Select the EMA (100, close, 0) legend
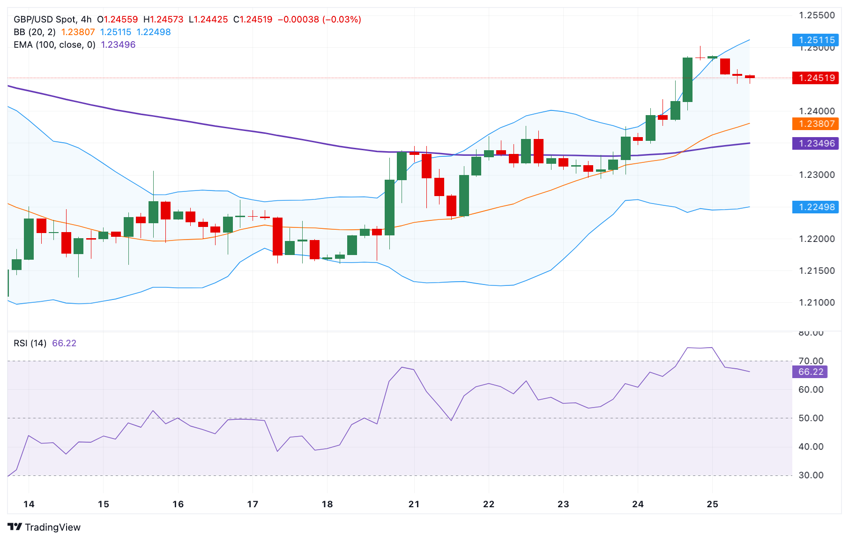 54,44
